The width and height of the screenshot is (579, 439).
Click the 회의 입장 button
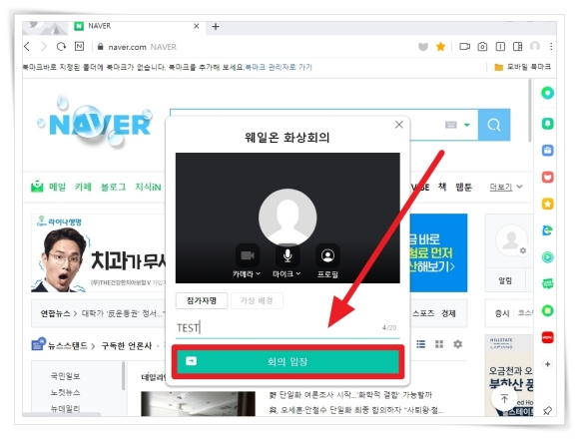289,361
